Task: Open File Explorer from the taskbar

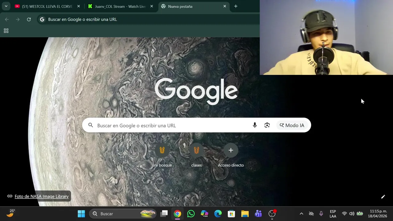Action: click(x=245, y=214)
